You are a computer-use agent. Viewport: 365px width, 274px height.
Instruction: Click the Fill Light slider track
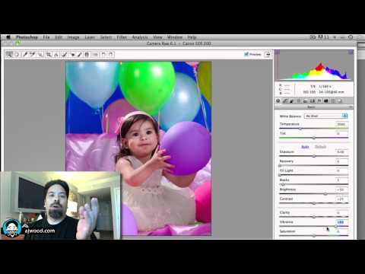[314, 175]
